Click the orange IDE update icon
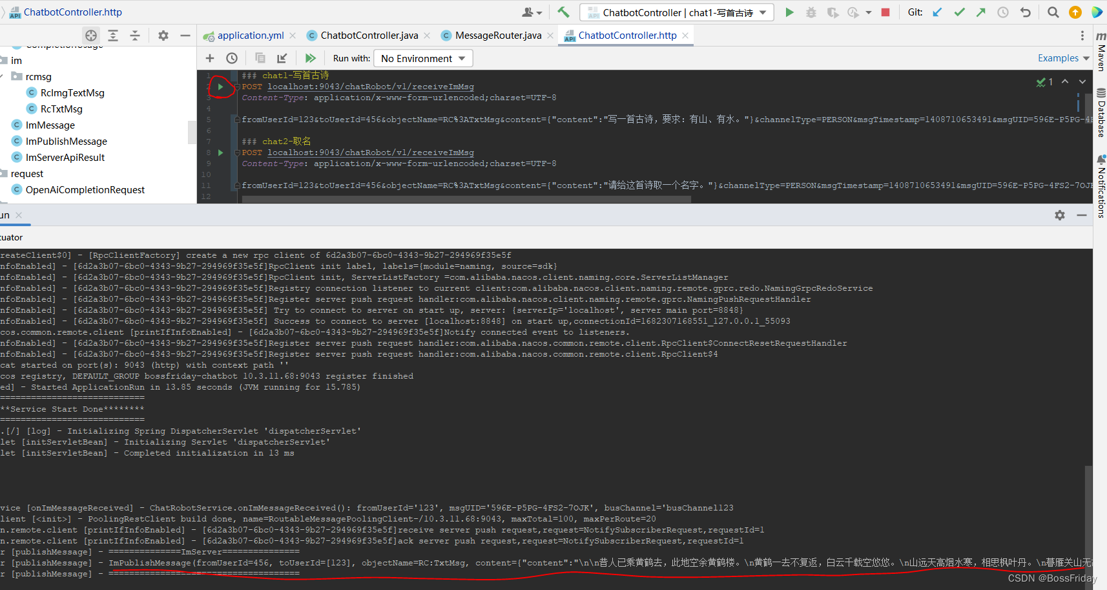 (x=1075, y=12)
